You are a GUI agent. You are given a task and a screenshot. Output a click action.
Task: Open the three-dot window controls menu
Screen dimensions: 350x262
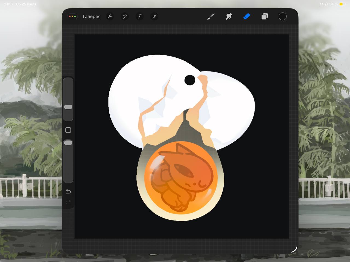point(72,16)
